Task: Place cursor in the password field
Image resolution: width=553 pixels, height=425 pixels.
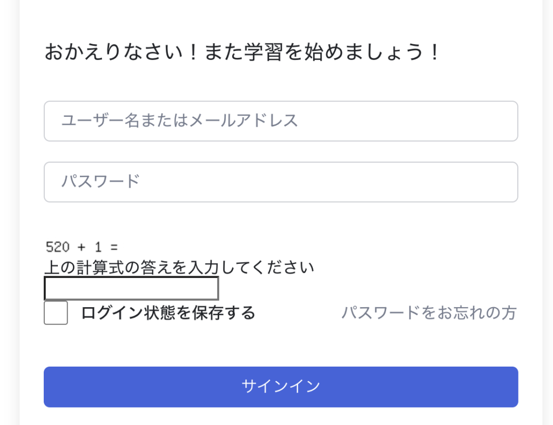Action: 281,182
